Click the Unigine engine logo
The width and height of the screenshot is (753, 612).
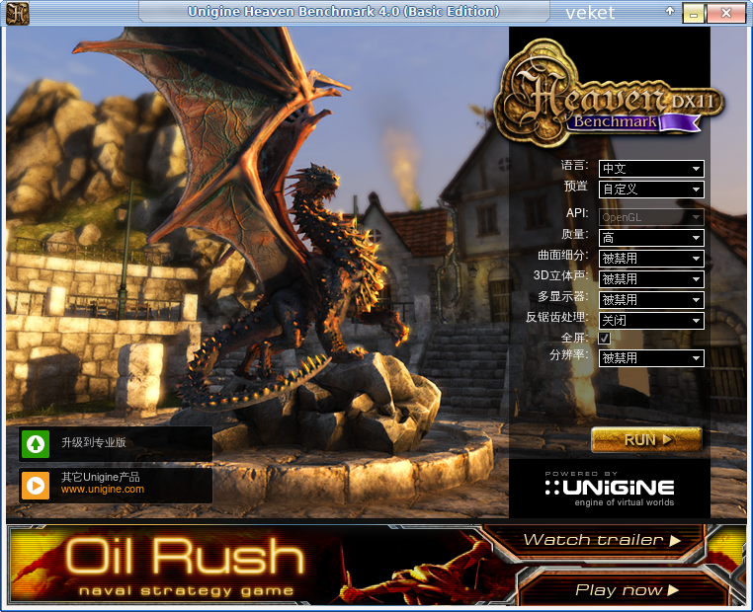click(x=610, y=490)
